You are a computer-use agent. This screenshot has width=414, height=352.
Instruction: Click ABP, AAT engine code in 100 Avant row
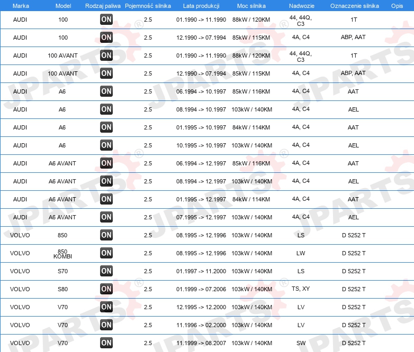(x=353, y=73)
